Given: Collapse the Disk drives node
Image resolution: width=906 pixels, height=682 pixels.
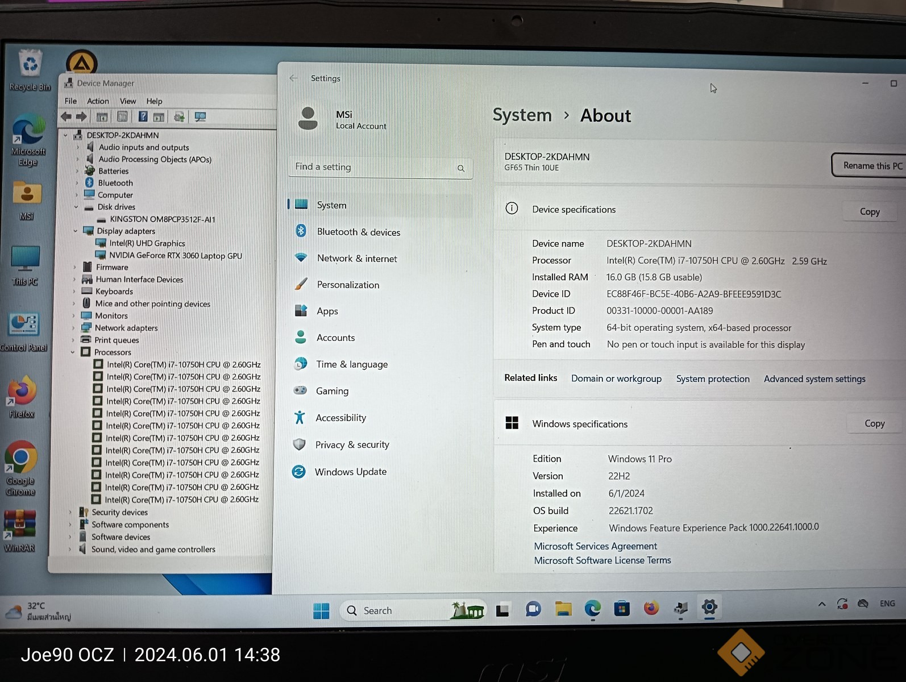Looking at the screenshot, I should point(76,207).
